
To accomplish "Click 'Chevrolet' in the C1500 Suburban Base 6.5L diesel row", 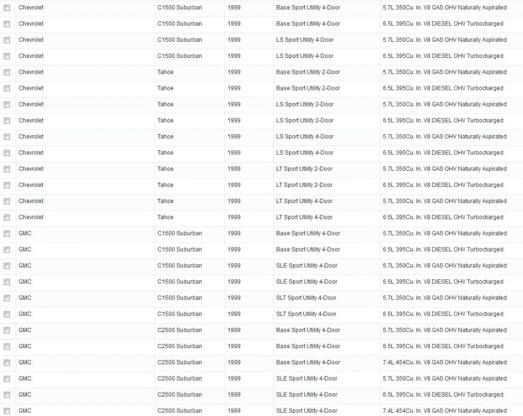I will [31, 23].
